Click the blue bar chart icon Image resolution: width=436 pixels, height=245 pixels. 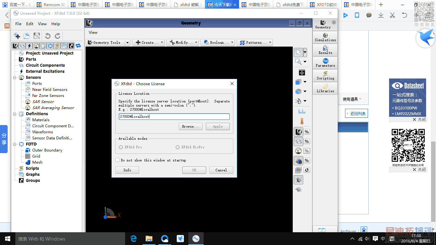(x=302, y=111)
